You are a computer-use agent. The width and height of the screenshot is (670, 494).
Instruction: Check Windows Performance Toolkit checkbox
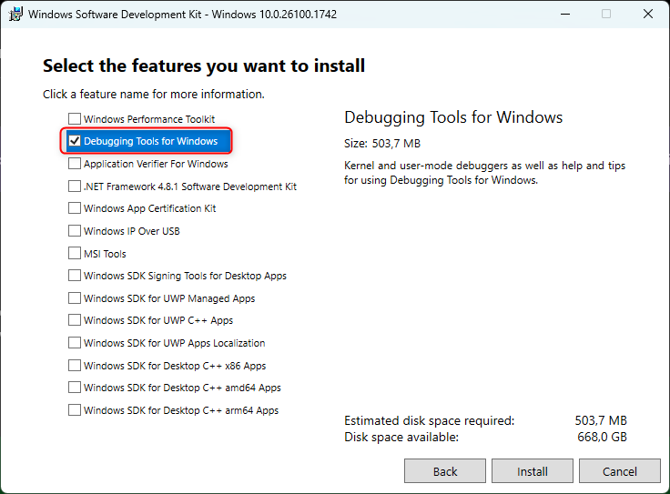pos(75,118)
